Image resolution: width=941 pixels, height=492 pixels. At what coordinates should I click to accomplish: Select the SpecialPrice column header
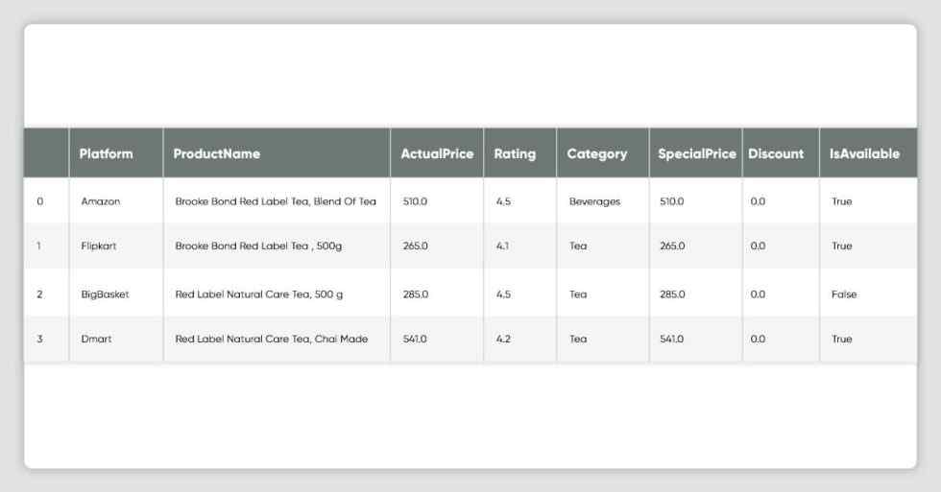coord(696,152)
